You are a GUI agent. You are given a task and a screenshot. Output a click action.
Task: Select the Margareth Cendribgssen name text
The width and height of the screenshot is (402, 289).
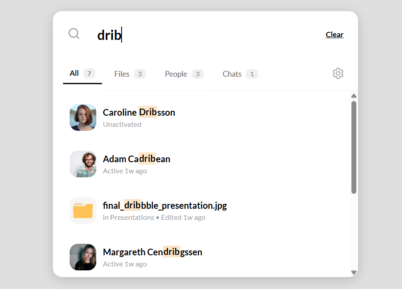coord(152,252)
